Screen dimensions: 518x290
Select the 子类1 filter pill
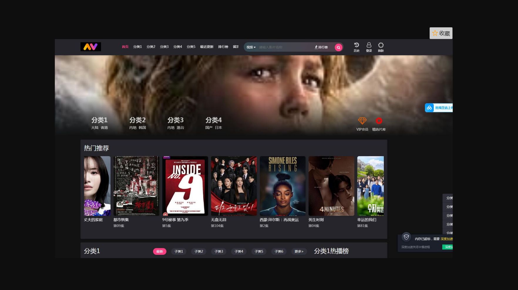point(179,252)
